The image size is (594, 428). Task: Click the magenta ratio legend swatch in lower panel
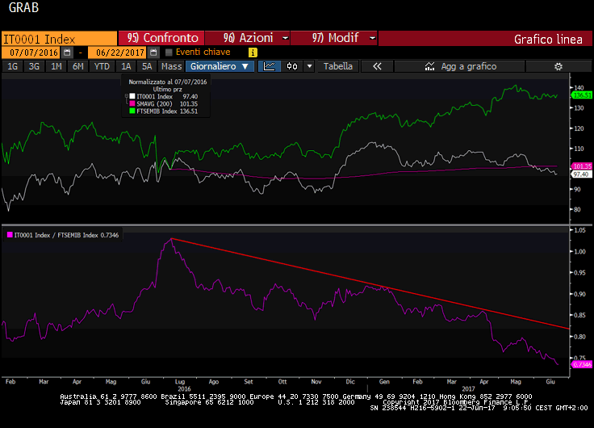pyautogui.click(x=10, y=235)
